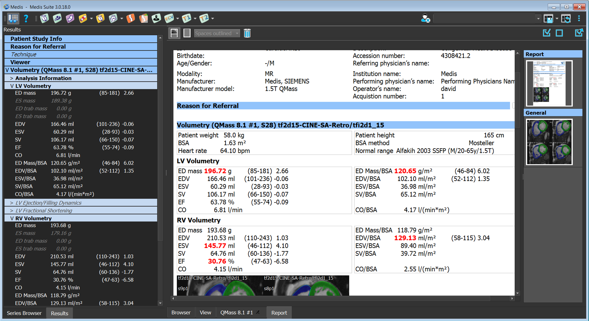Toggle the report layout with images button
The height and width of the screenshot is (321, 589).
[174, 33]
